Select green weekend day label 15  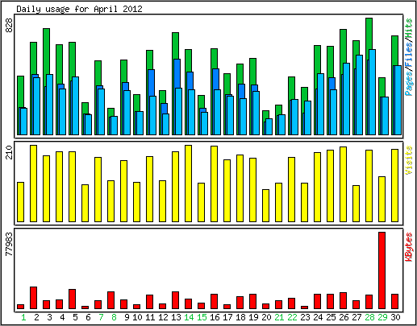(202, 318)
